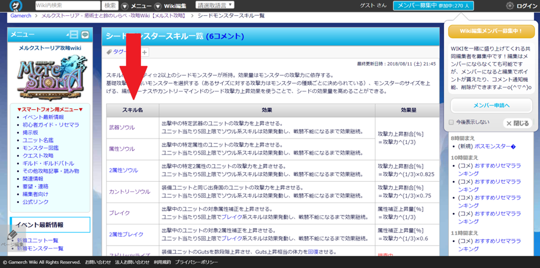Click the round arrow icon beside Wiki編集

coord(158,6)
